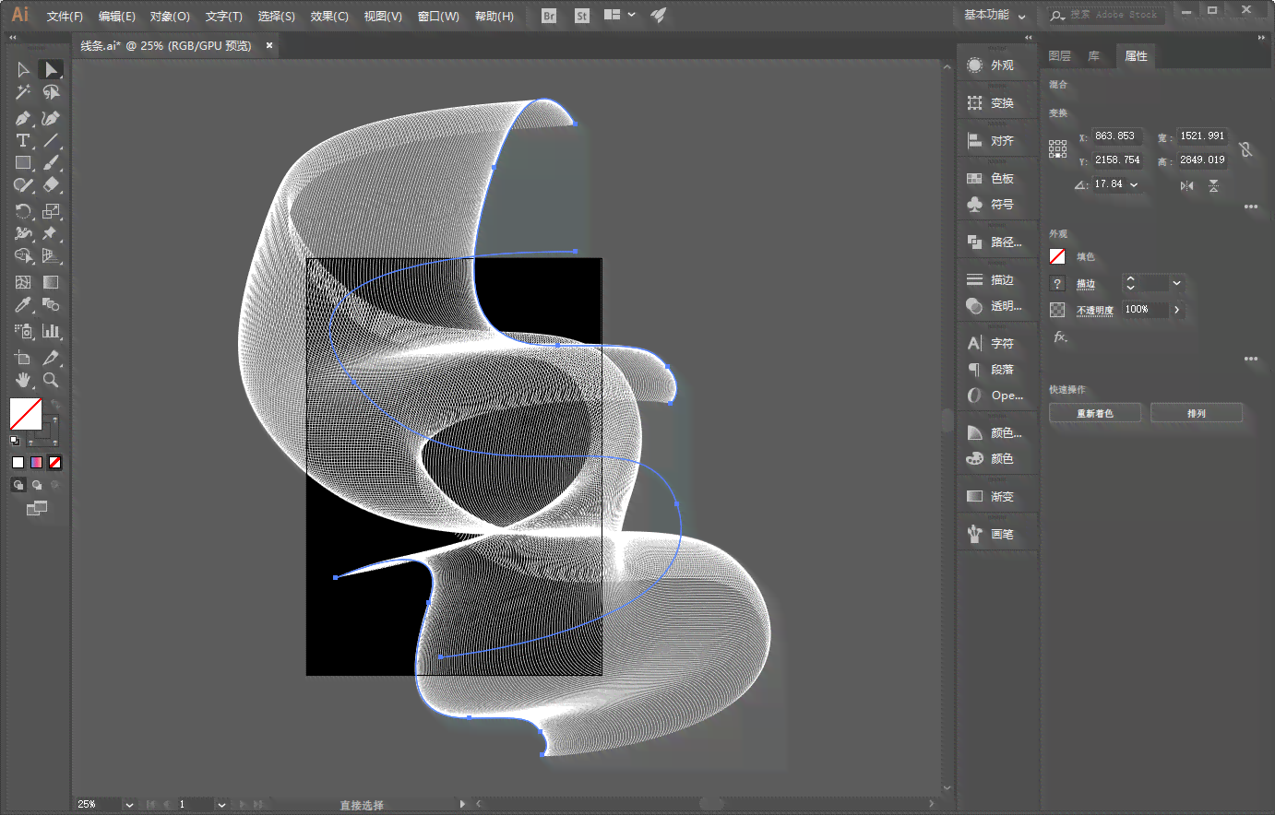
Task: Toggle flip vertical in transform section
Action: [1214, 185]
